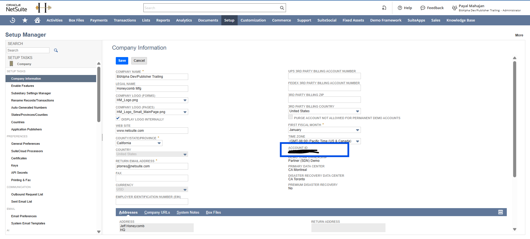Click UPS 3rd Party Billing Account field
Viewport: 530px width, 239px height.
click(x=324, y=76)
